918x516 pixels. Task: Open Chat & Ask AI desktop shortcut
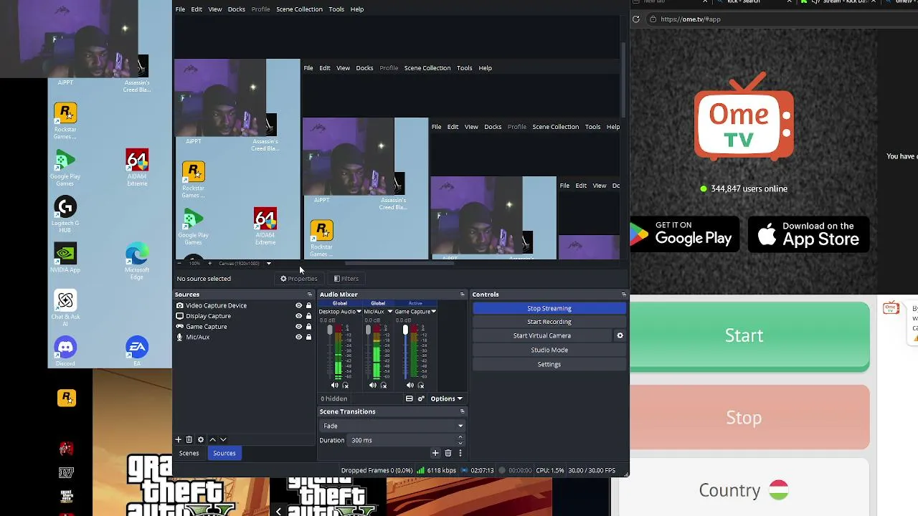(65, 308)
